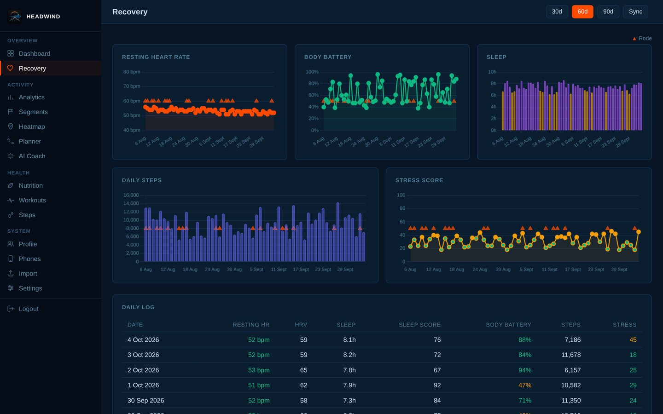
Task: Click the Headwind logo icon
Action: pyautogui.click(x=15, y=16)
